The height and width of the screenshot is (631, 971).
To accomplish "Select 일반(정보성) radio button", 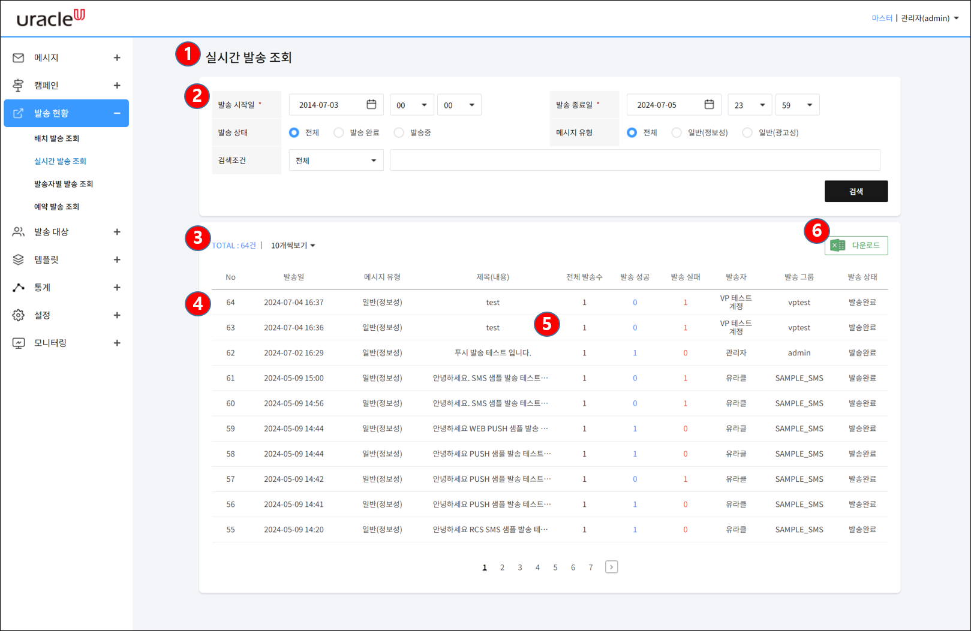I will [x=677, y=132].
